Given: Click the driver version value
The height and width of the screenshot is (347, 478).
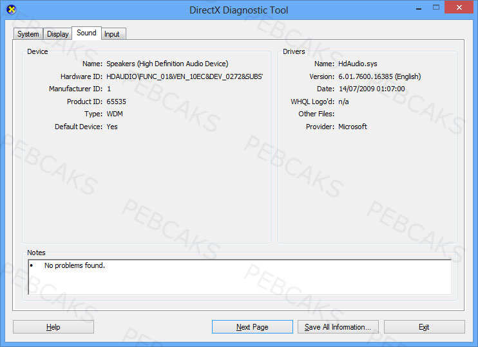Looking at the screenshot, I should coord(379,76).
